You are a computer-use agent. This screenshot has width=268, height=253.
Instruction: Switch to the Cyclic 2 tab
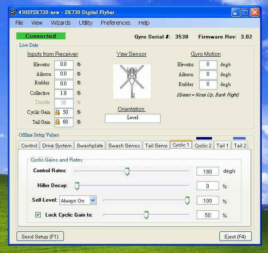coord(203,145)
